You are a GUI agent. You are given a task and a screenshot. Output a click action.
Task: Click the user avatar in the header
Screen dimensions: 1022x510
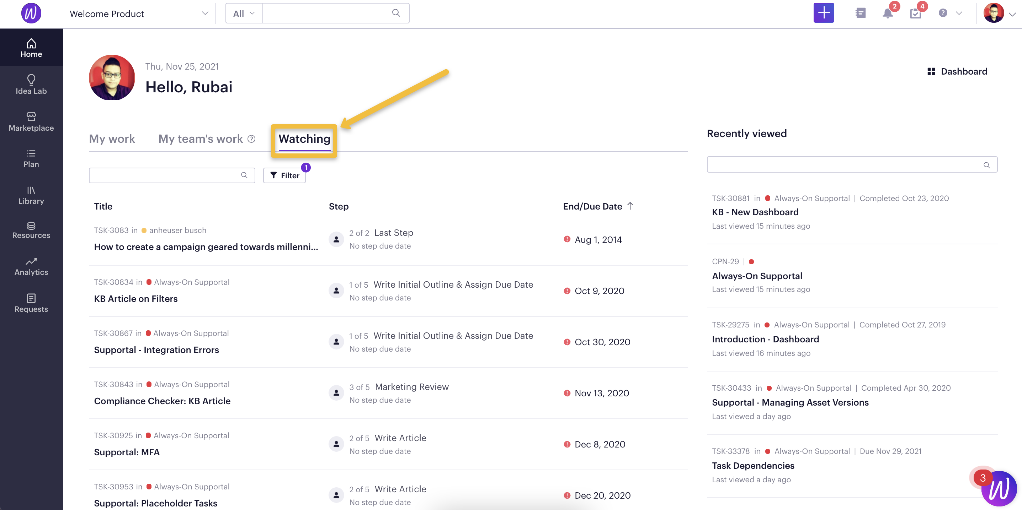(994, 13)
